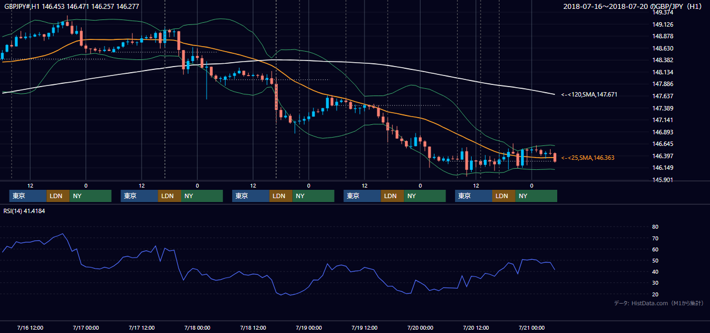Click the RSI scale value 70
Screen dimensions: 710x333
click(x=656, y=238)
